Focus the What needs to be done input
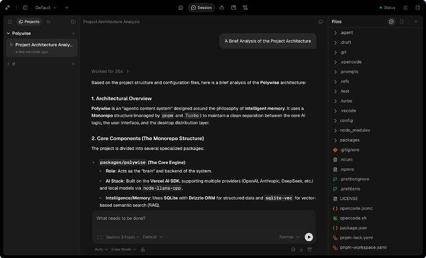 click(x=204, y=218)
